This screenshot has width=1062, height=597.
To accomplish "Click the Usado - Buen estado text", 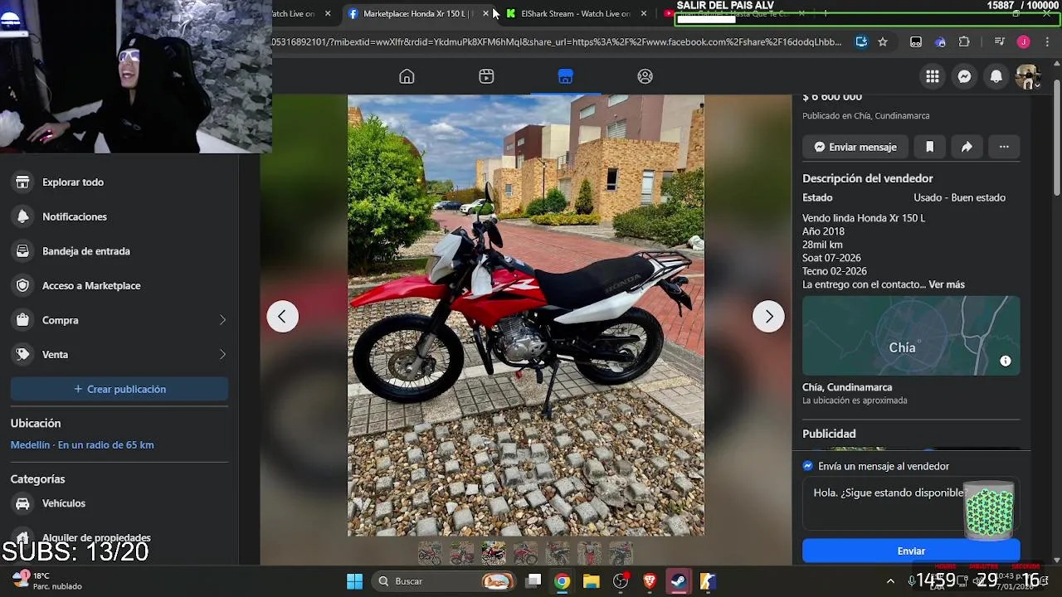I will click(959, 198).
